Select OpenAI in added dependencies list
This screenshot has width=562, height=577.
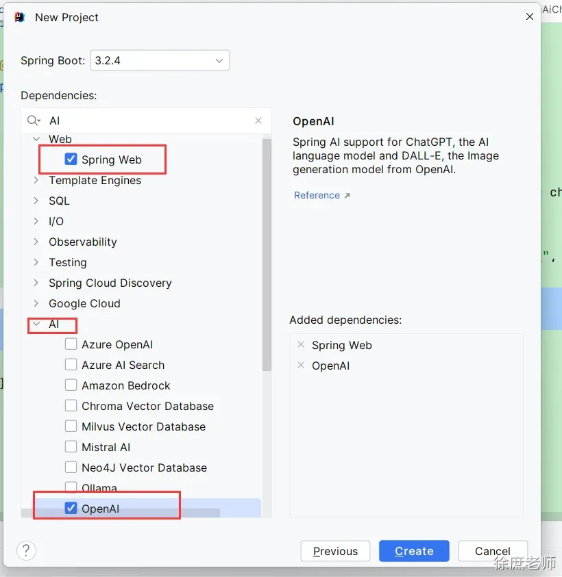(330, 366)
